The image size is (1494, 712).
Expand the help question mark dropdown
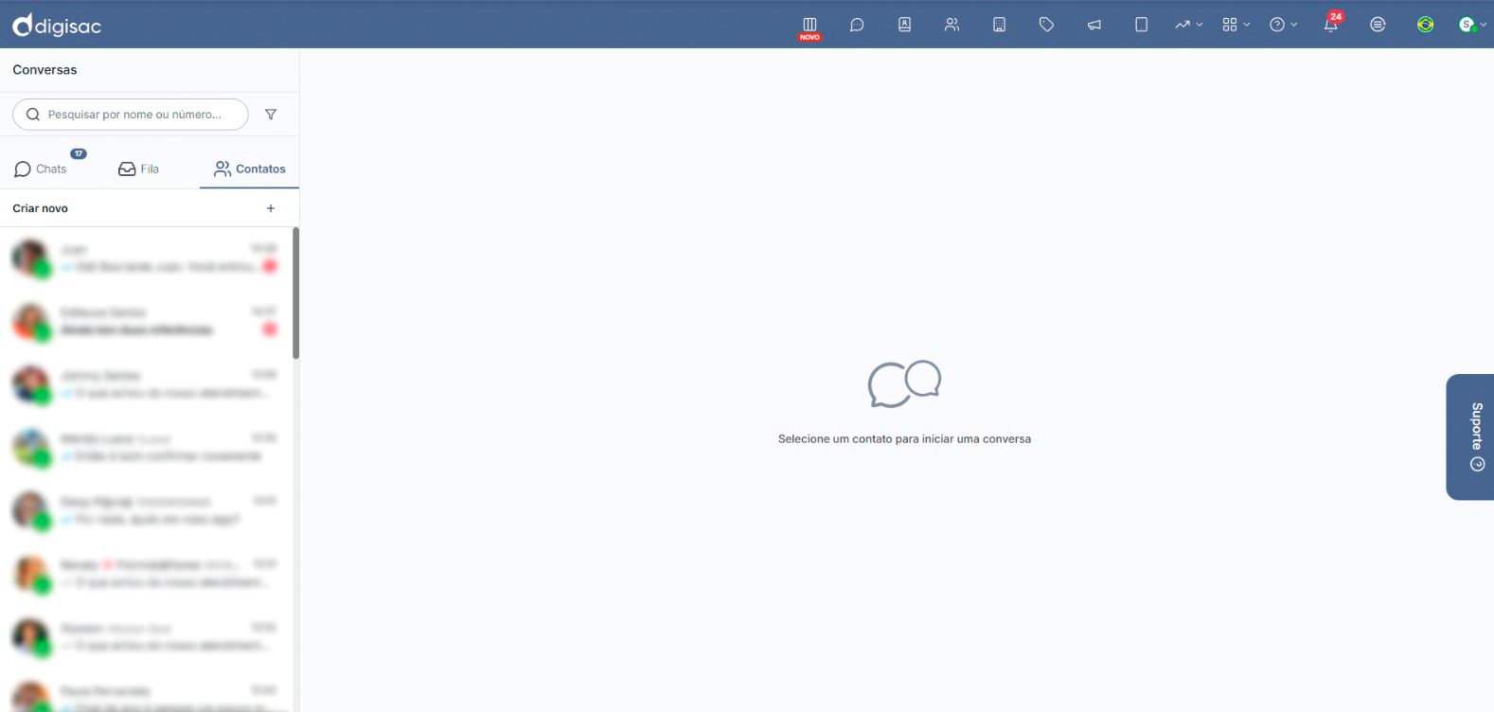pyautogui.click(x=1283, y=25)
